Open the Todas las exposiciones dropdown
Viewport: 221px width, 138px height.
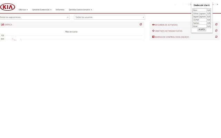35,17
